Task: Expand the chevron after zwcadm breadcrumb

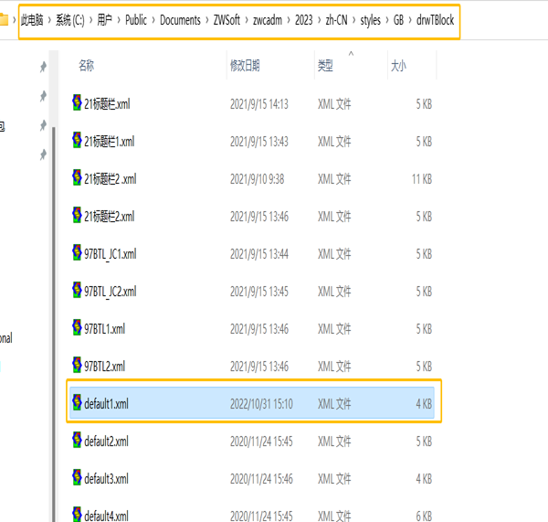Action: (x=289, y=20)
